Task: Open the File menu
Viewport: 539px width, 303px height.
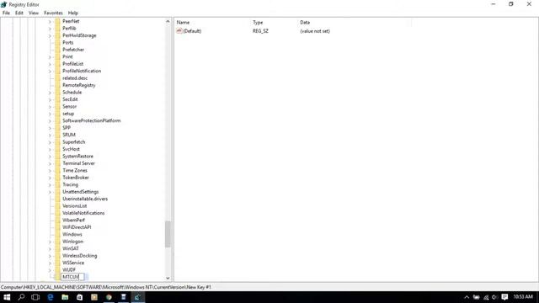Action: (x=6, y=13)
